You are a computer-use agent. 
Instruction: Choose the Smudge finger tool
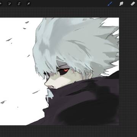click(x=121, y=4)
